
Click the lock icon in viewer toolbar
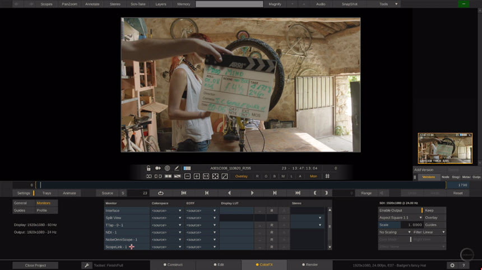pyautogui.click(x=149, y=168)
